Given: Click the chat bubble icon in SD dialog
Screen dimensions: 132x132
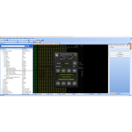Looking at the screenshot, I should 57,55.
